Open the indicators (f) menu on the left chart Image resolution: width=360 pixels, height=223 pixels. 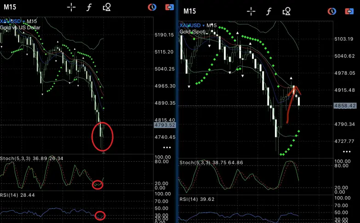click(x=89, y=7)
